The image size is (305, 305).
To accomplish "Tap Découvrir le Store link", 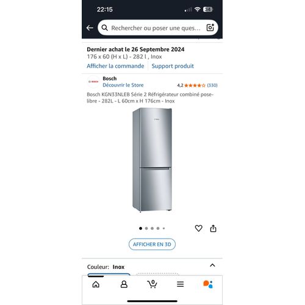I will click(x=123, y=85).
